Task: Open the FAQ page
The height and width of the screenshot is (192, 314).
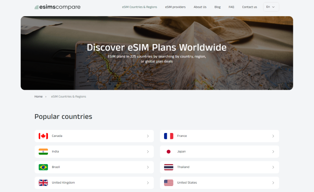Action: point(231,7)
